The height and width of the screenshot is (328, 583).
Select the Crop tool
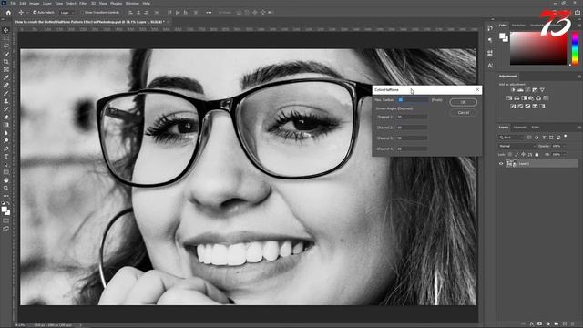6,62
